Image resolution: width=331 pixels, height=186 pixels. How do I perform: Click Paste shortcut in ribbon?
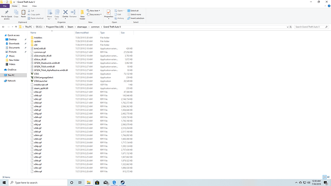pyautogui.click(x=35, y=18)
